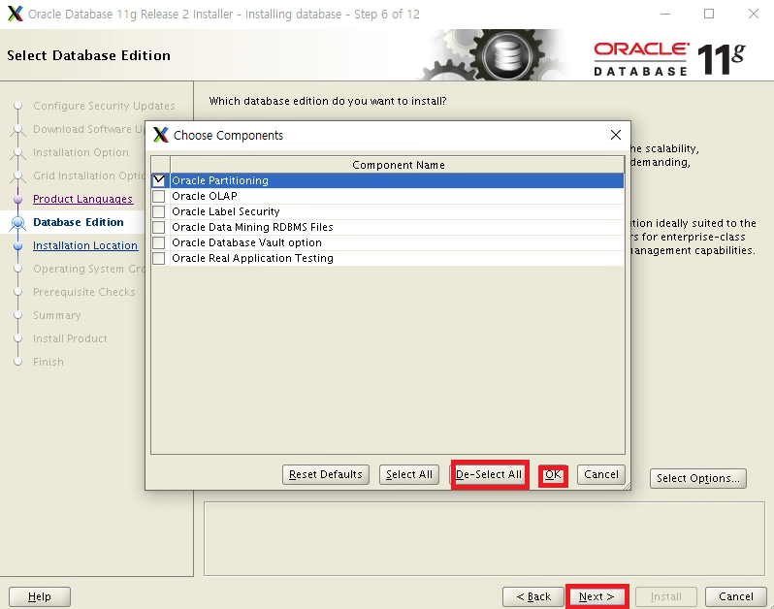Select the Oracle Partitioning row text
This screenshot has height=609, width=774.
(x=220, y=180)
